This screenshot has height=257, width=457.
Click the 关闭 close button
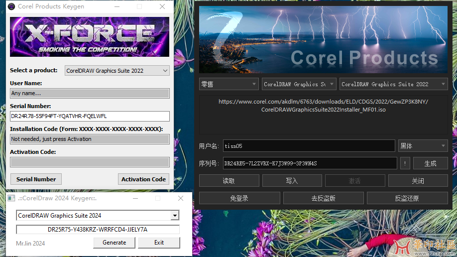(x=418, y=181)
